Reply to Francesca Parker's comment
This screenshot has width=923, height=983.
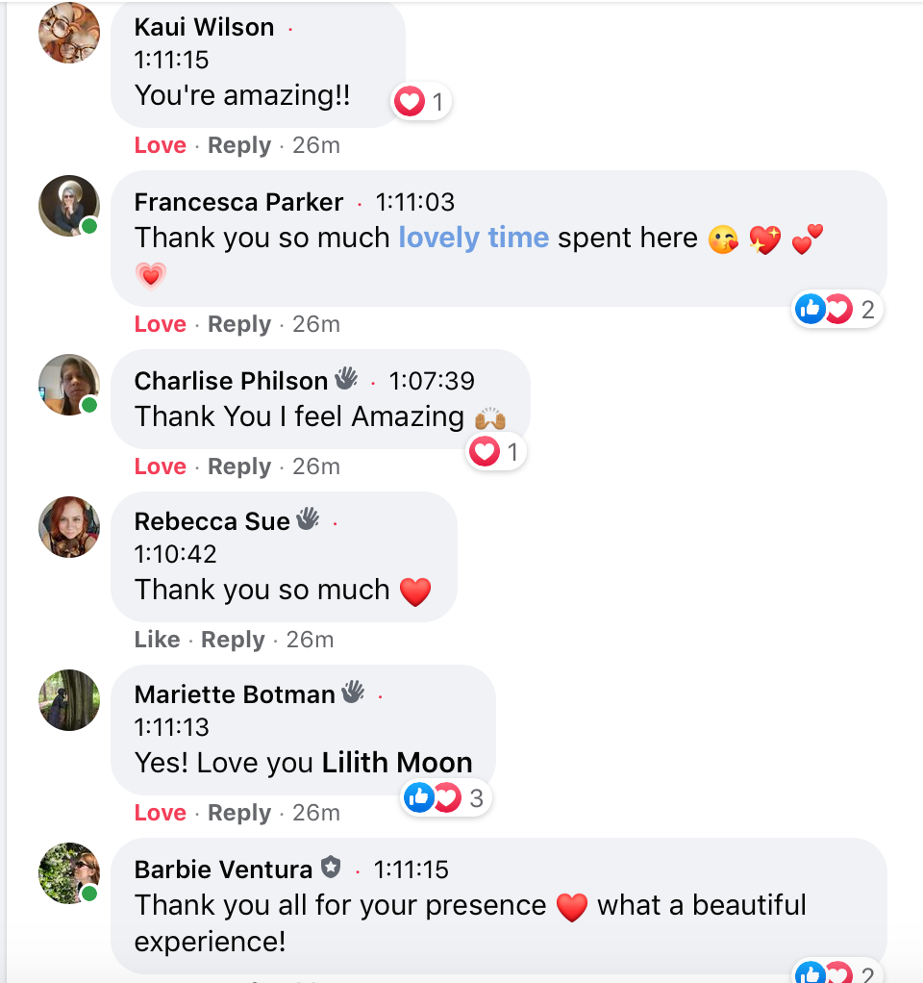pyautogui.click(x=239, y=324)
